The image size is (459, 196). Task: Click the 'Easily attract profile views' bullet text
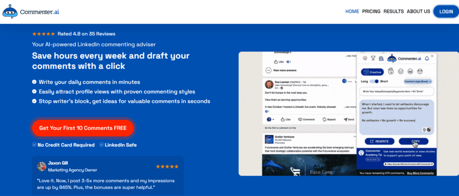(x=117, y=92)
